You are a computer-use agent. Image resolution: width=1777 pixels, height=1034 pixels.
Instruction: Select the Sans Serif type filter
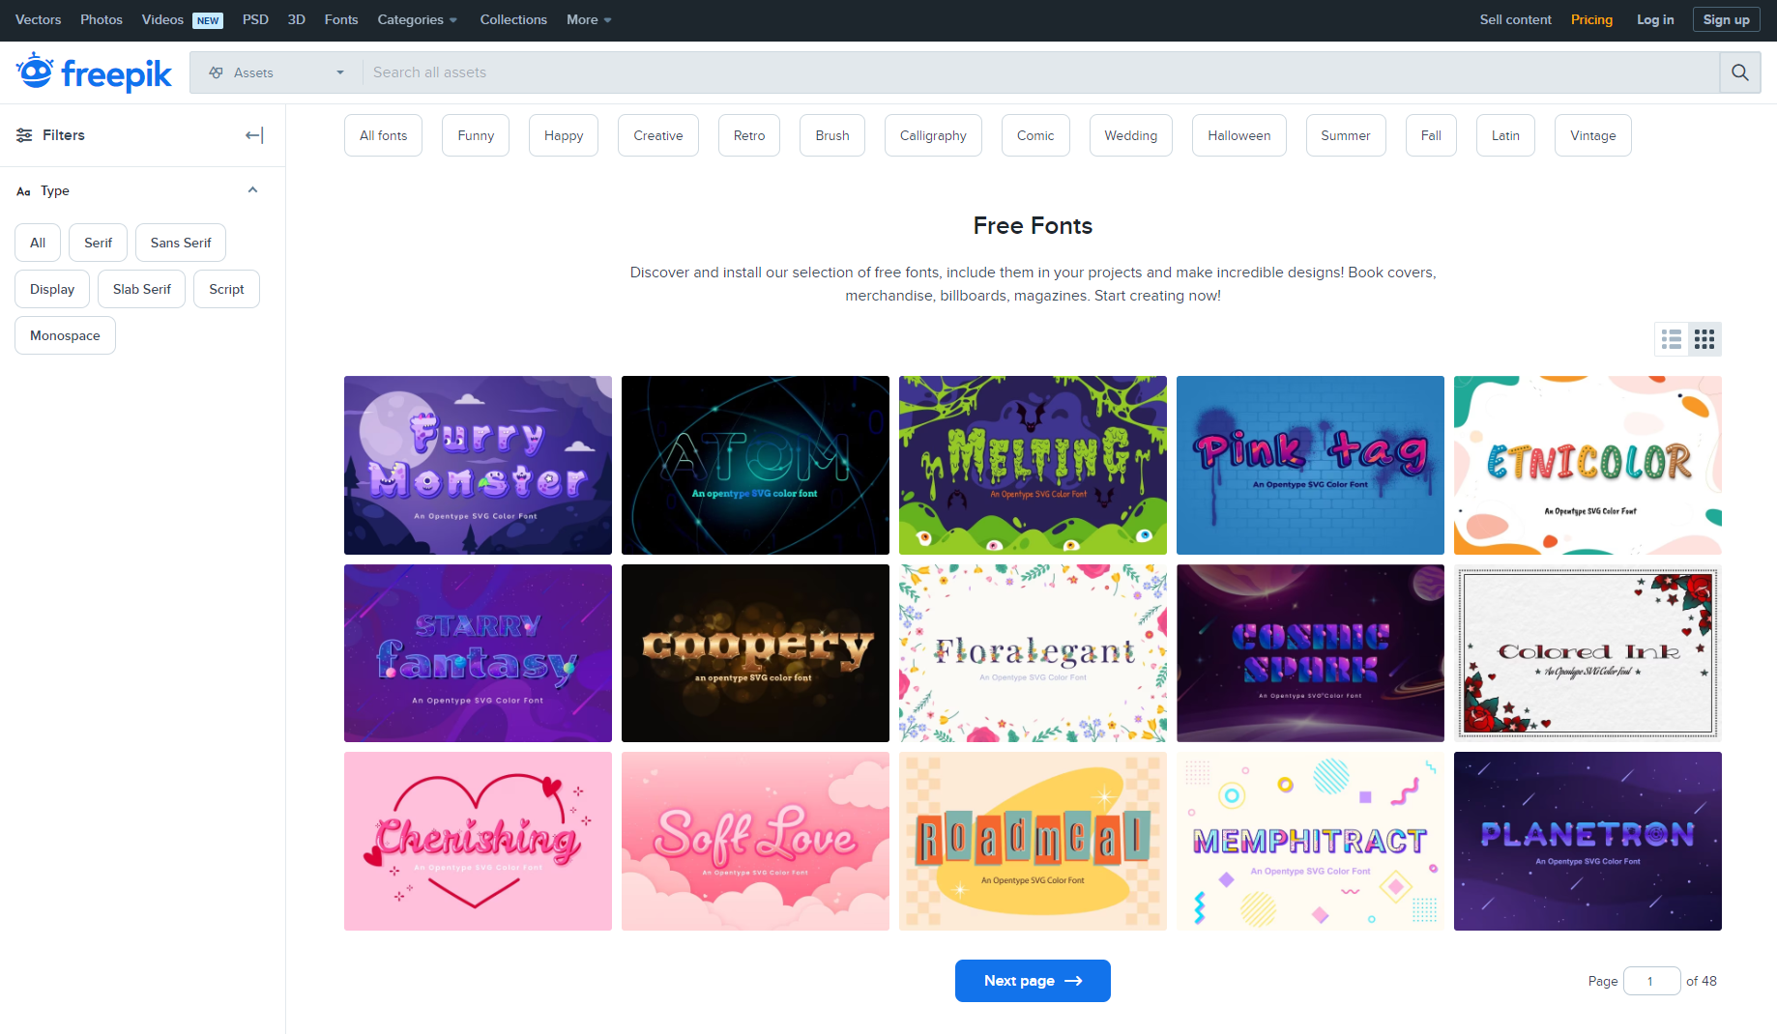(x=181, y=243)
